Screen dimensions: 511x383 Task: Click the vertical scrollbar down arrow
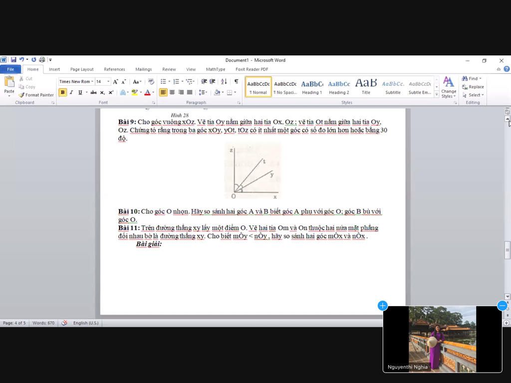pyautogui.click(x=507, y=297)
